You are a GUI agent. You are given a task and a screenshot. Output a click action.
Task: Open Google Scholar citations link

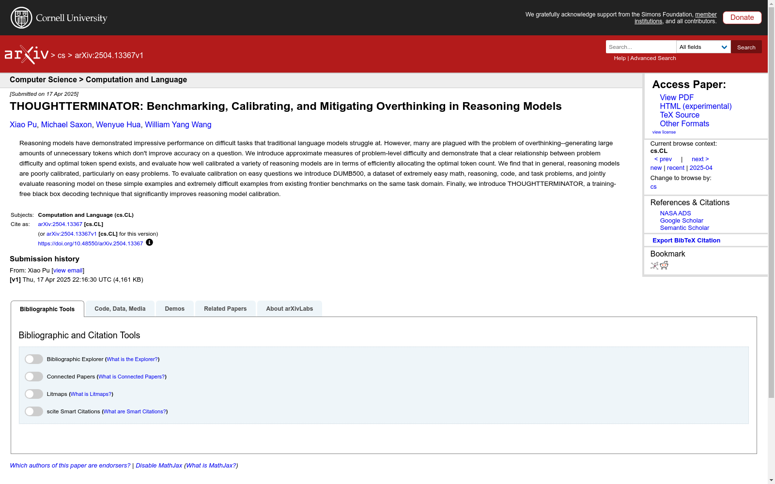[682, 221]
